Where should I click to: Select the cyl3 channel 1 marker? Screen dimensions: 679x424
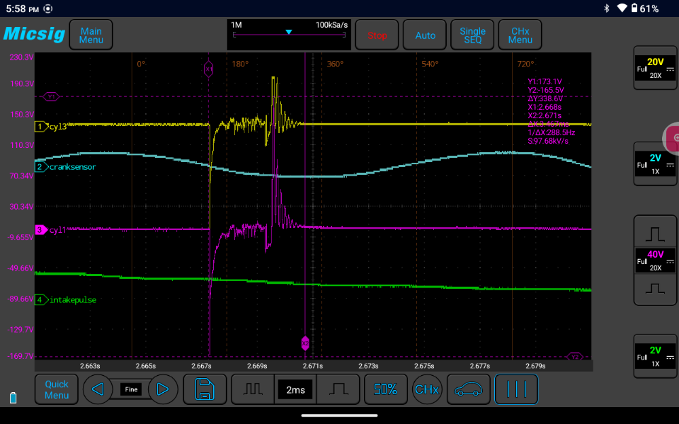click(x=41, y=126)
